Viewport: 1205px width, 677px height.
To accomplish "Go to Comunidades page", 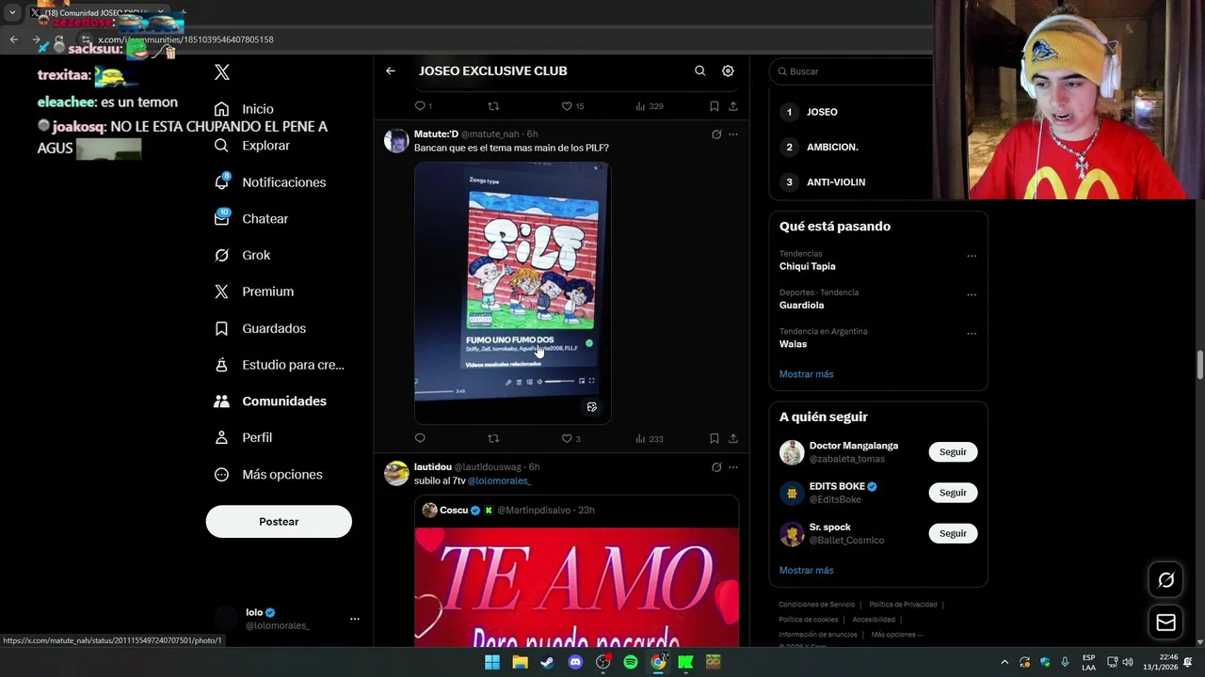I will pos(270,401).
